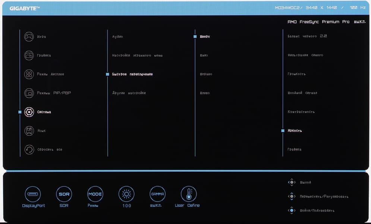Click the MODE circle icon

pyautogui.click(x=95, y=194)
